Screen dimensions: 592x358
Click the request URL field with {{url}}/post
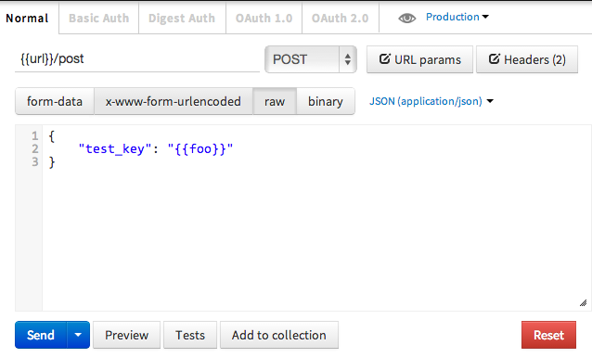coord(137,59)
